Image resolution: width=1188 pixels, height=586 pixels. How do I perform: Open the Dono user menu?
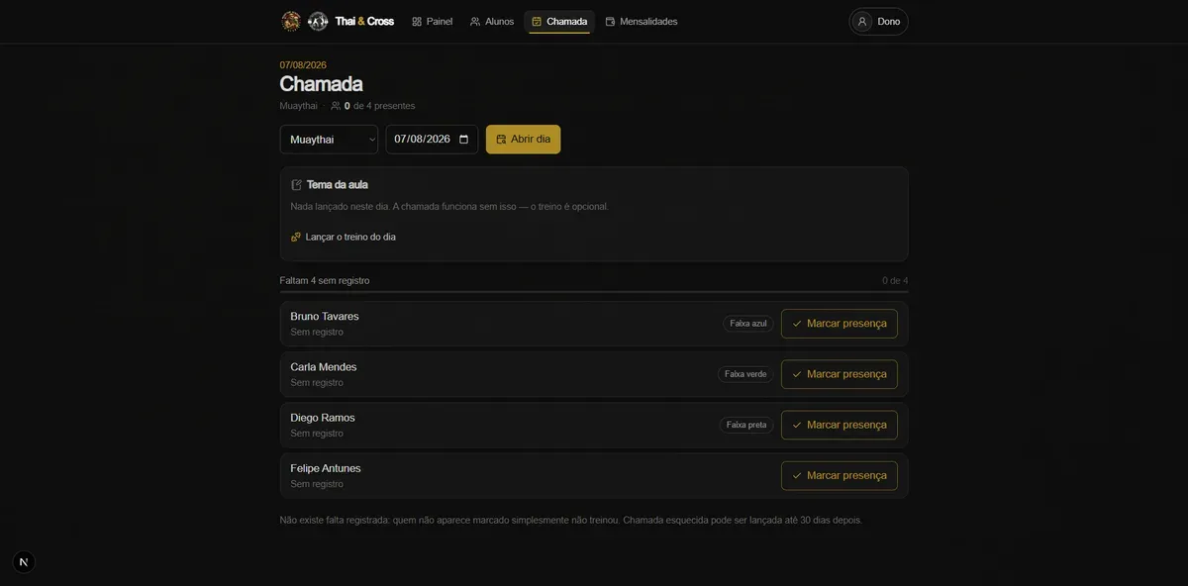878,22
